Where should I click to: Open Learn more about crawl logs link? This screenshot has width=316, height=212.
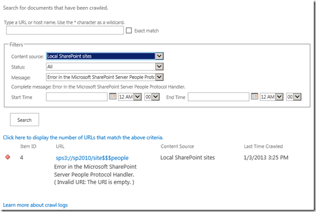(x=35, y=205)
